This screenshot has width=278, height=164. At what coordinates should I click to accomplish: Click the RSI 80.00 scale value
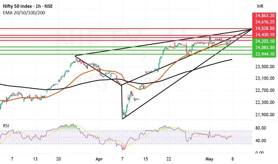[261, 128]
